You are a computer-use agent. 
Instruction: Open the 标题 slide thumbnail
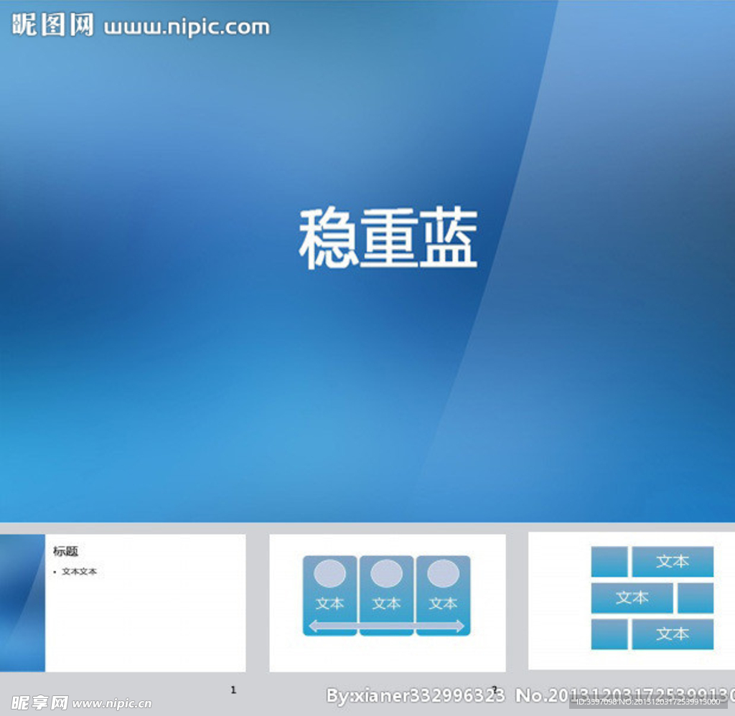[x=123, y=603]
